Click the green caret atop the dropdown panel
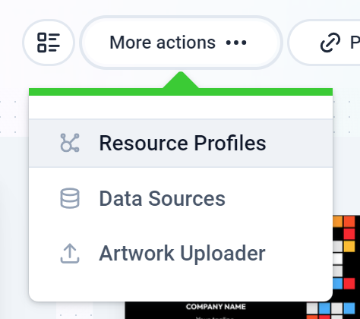The height and width of the screenshot is (319, 360). click(181, 80)
